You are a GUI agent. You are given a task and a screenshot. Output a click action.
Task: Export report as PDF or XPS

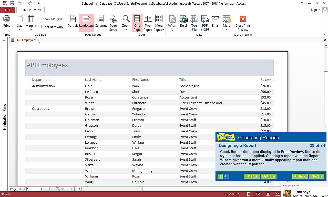click(205, 23)
